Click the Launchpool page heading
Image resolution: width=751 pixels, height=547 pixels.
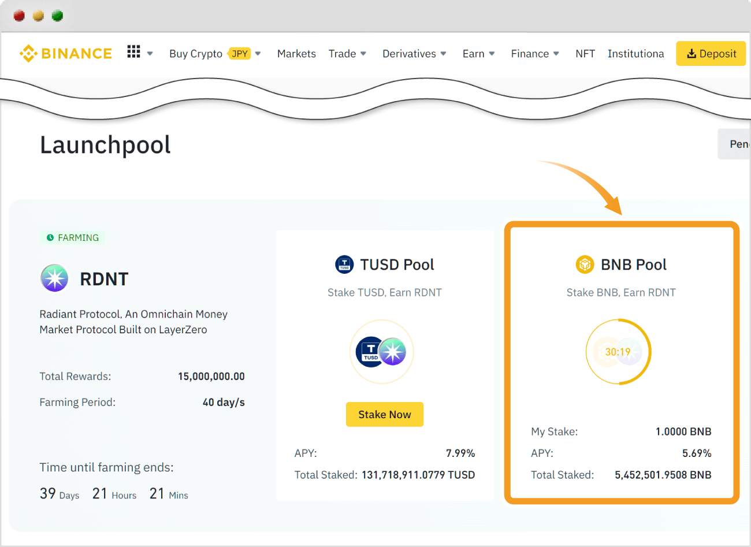[105, 145]
